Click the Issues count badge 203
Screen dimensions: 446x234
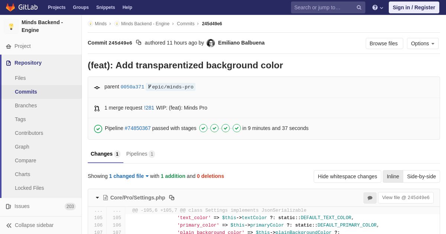coord(70,207)
